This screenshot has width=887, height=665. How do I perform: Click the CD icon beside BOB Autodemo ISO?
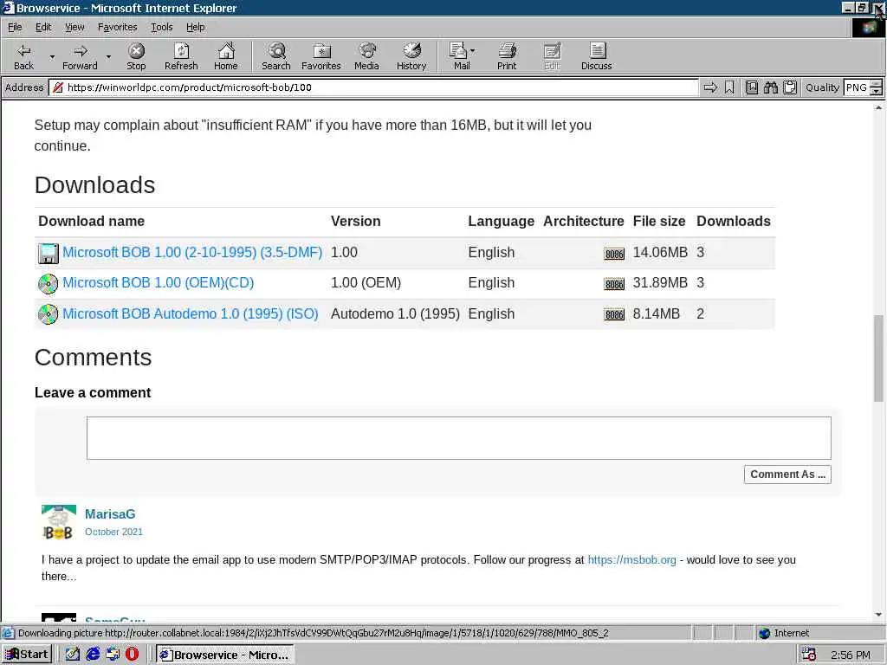pyautogui.click(x=49, y=313)
